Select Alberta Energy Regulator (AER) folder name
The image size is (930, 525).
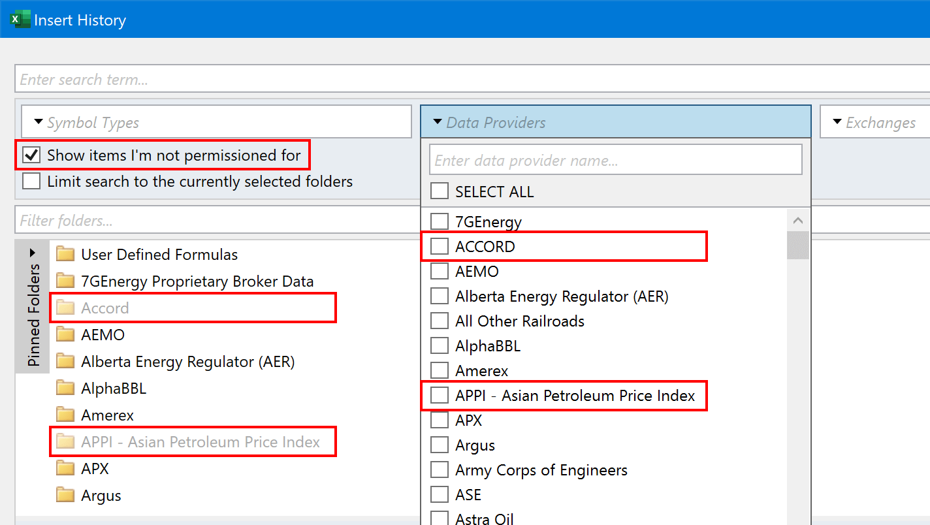point(188,361)
